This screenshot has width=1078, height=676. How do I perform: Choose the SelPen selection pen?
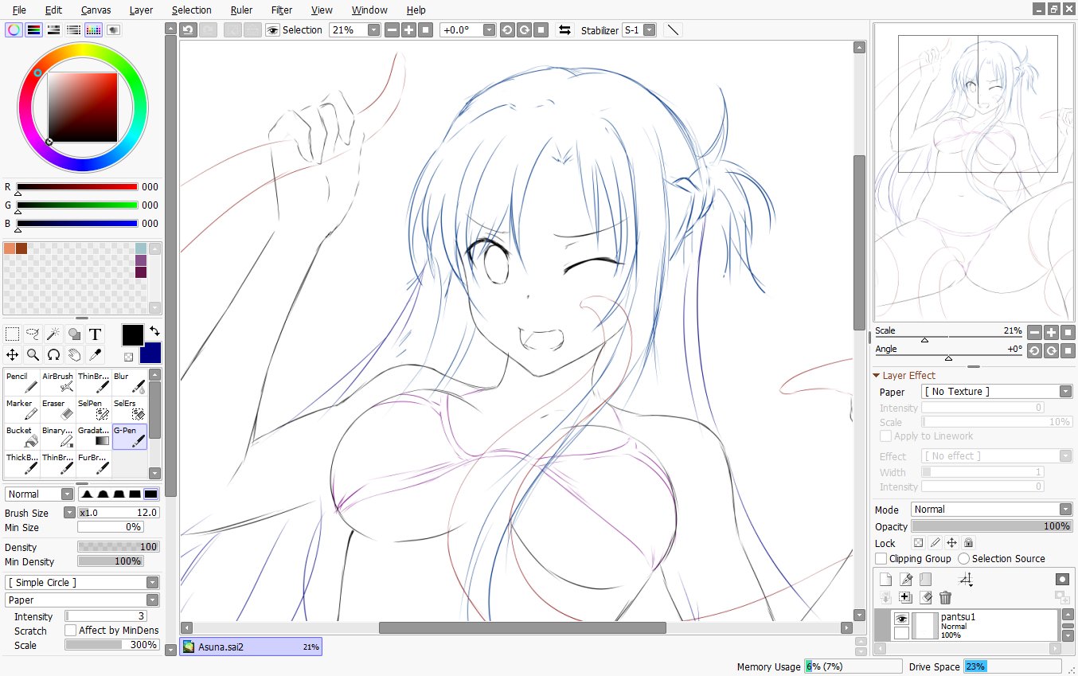click(x=93, y=409)
